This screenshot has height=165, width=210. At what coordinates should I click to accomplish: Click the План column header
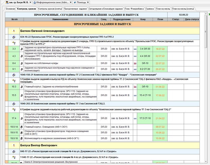point(160,20)
